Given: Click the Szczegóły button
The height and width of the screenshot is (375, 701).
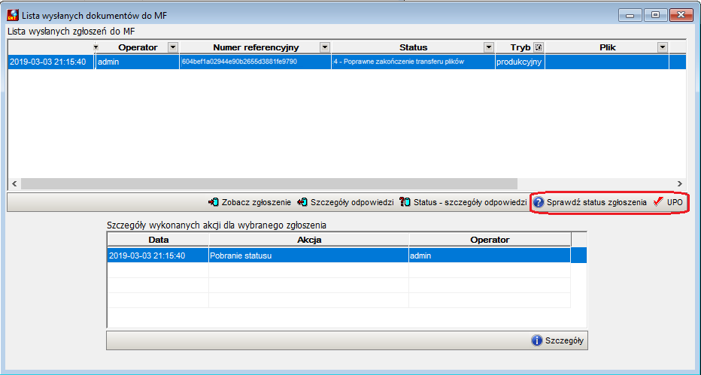Looking at the screenshot, I should [558, 340].
